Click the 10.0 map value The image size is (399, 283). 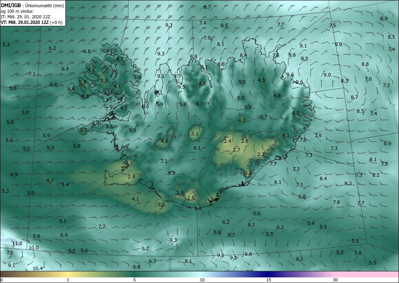pyautogui.click(x=34, y=247)
